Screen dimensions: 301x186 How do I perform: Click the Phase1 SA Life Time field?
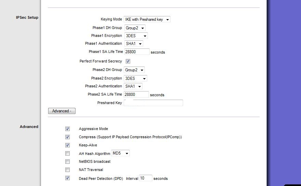coord(137,52)
